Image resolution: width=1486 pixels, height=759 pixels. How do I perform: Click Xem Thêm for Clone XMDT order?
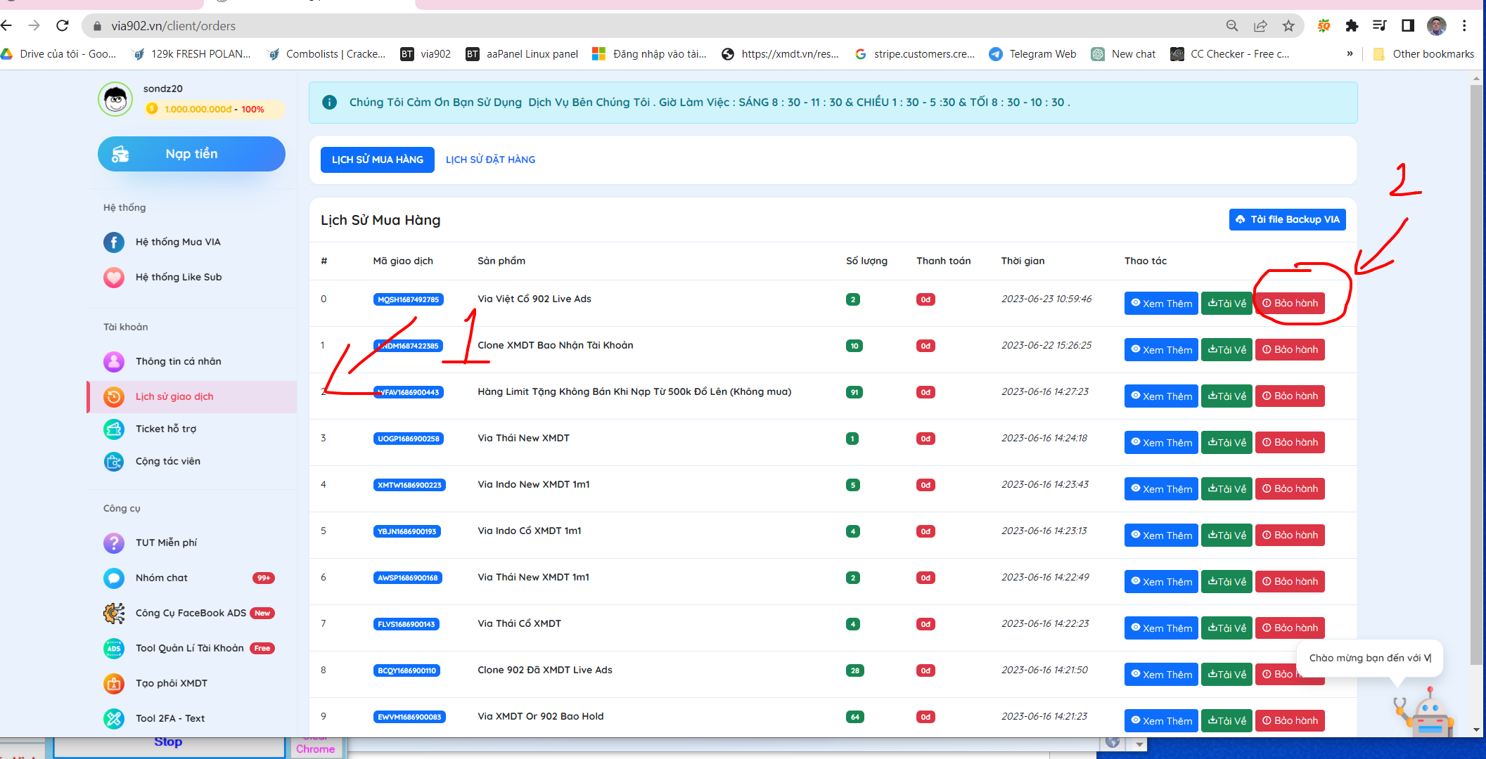tap(1160, 349)
